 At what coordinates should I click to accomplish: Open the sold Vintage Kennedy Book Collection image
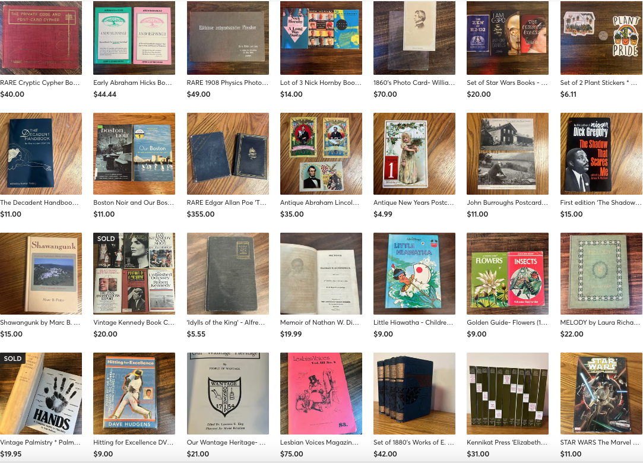coord(134,274)
